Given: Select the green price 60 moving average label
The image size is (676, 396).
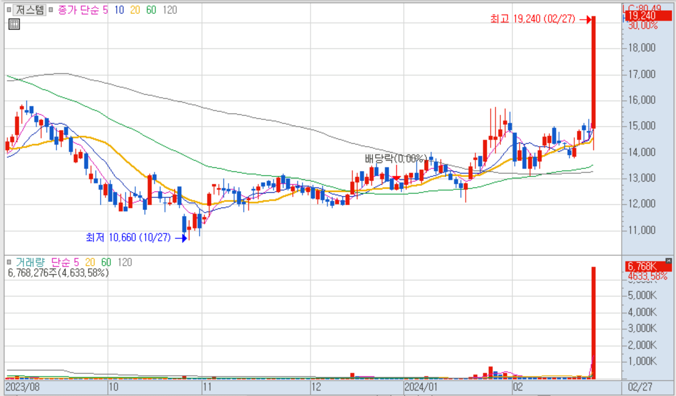Looking at the screenshot, I should pos(151,10).
